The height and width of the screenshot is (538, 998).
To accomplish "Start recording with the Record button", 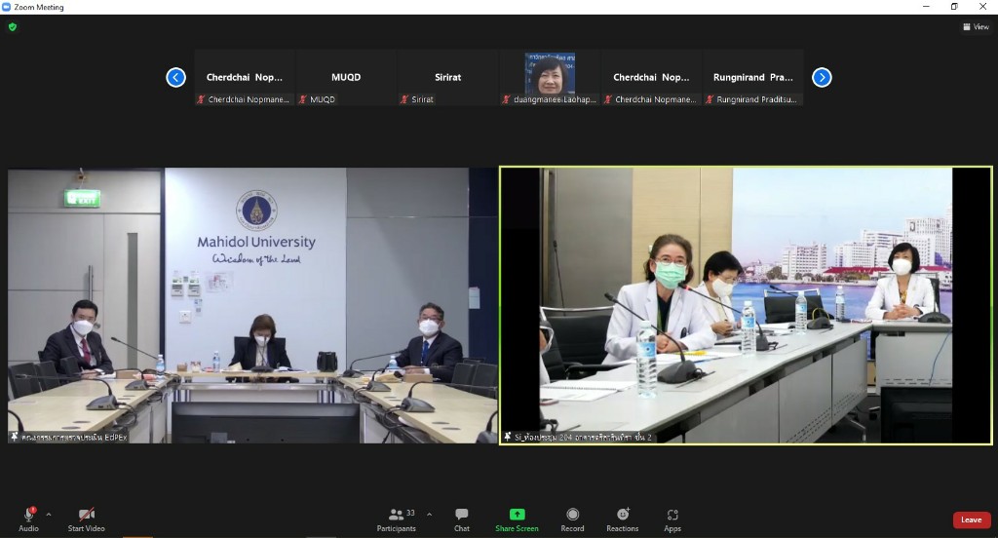I will 572,515.
